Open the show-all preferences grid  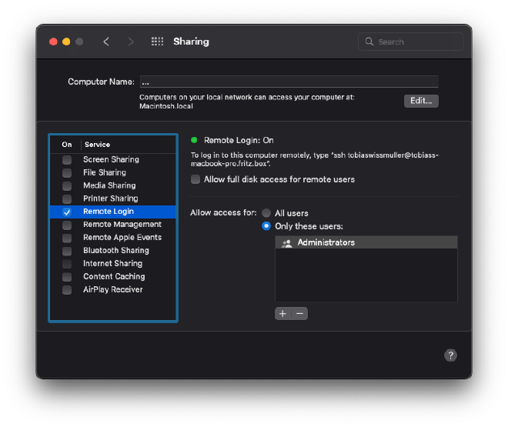(157, 42)
